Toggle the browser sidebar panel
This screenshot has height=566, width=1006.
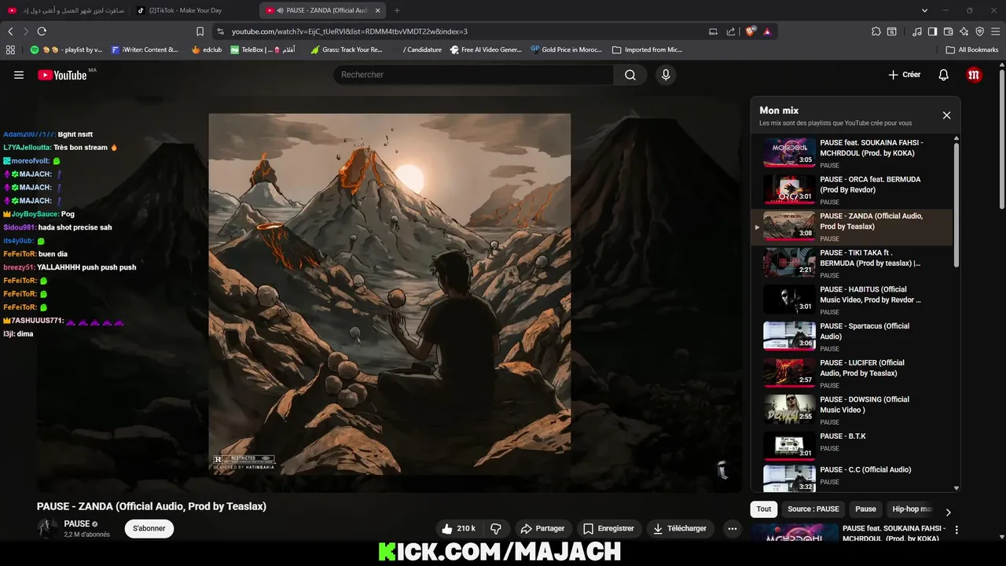[932, 31]
